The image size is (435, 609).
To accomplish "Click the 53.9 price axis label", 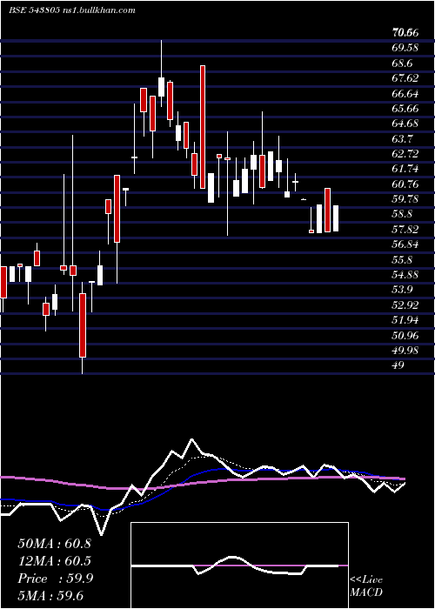I will [403, 290].
